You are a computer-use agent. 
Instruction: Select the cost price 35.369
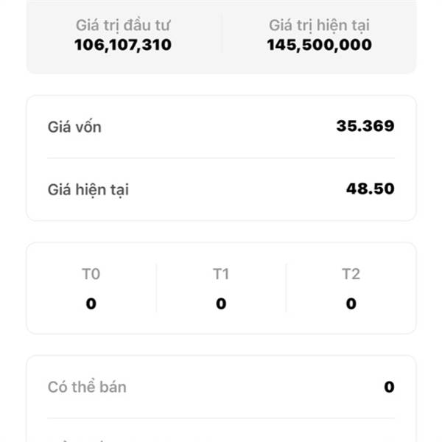point(365,126)
